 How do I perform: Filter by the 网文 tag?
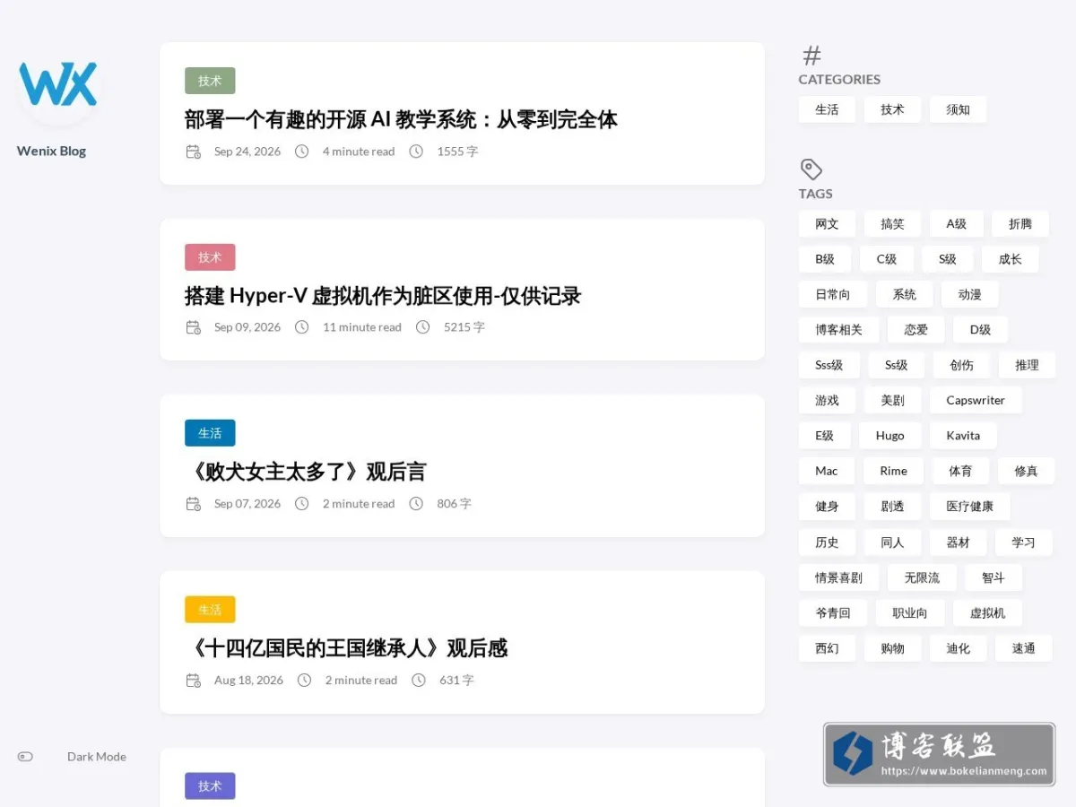827,224
